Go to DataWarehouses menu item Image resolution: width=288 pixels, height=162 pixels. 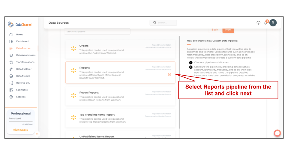click(26, 55)
